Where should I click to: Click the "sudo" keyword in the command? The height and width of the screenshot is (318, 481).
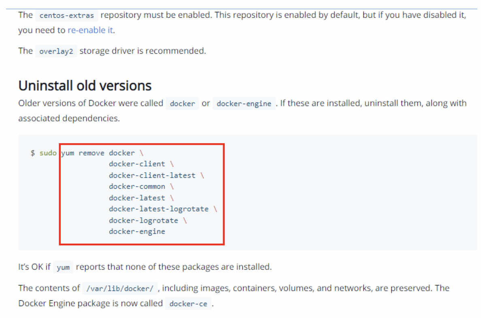[x=48, y=153]
